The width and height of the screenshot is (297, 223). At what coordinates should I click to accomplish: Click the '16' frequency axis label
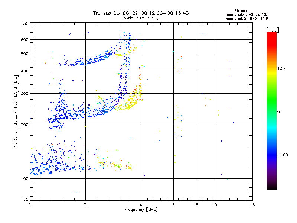pyautogui.click(x=252, y=205)
